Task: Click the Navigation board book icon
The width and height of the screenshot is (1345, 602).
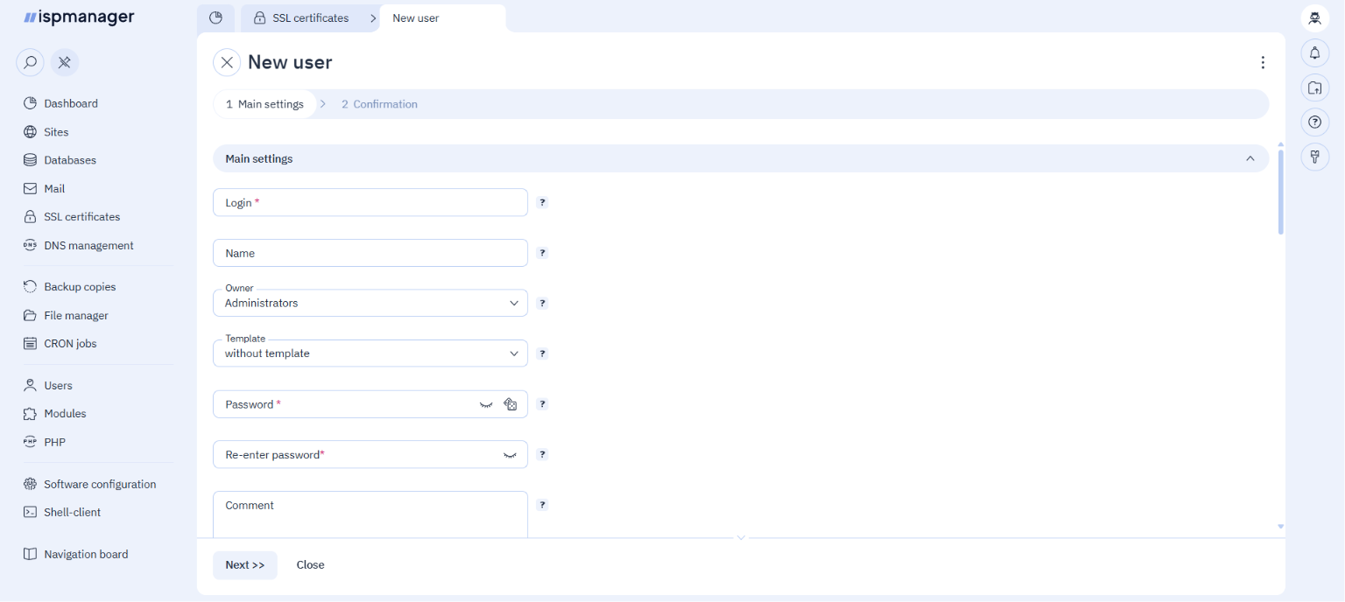Action: click(x=31, y=554)
